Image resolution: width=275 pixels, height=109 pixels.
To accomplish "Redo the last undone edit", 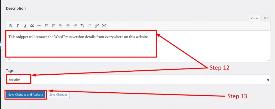I will click(89, 26).
